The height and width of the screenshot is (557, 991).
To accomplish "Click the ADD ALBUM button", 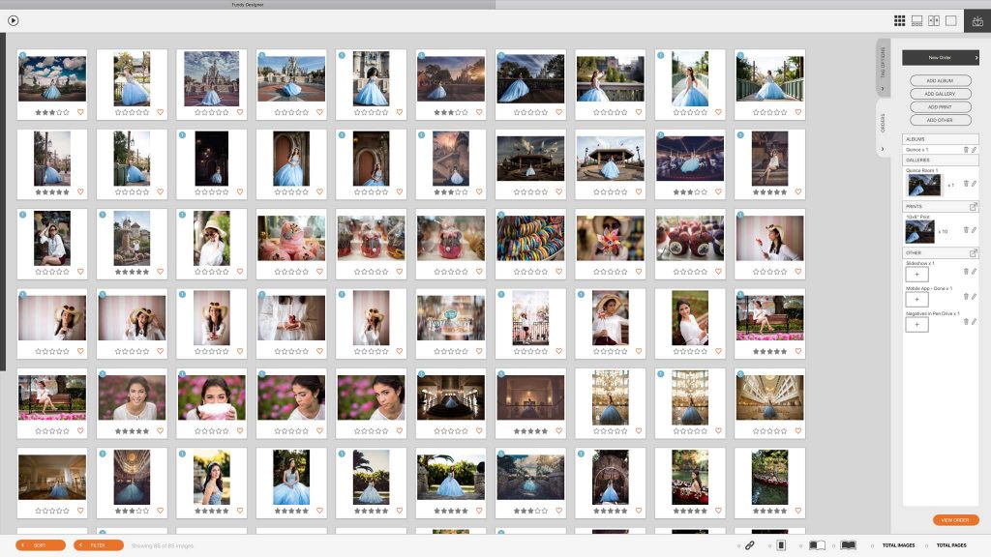I will (x=941, y=81).
